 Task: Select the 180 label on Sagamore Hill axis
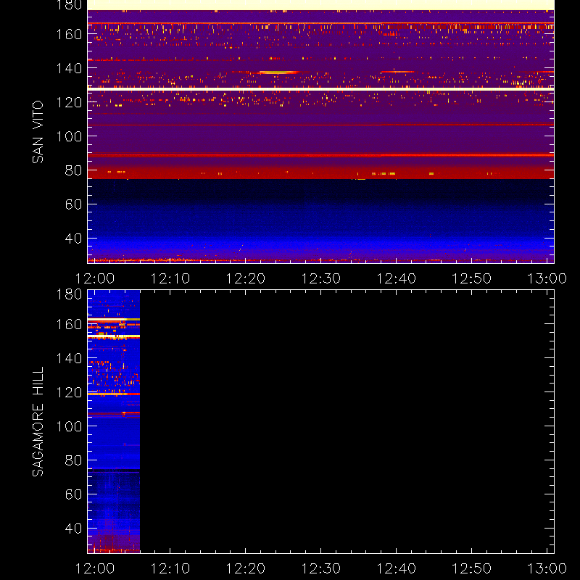(x=69, y=294)
